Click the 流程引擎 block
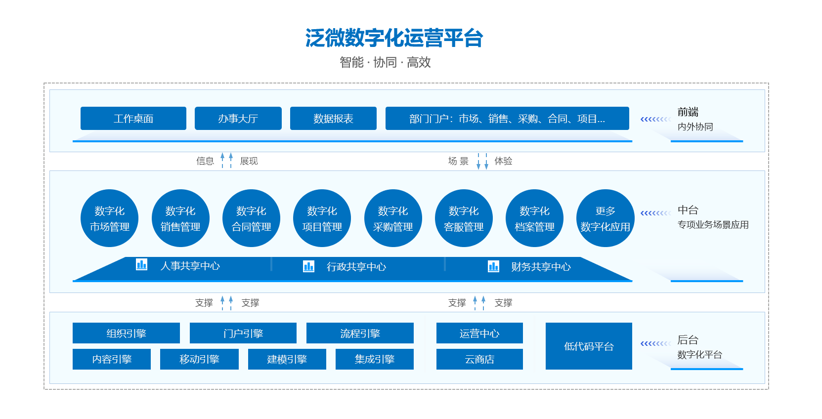 (x=360, y=333)
